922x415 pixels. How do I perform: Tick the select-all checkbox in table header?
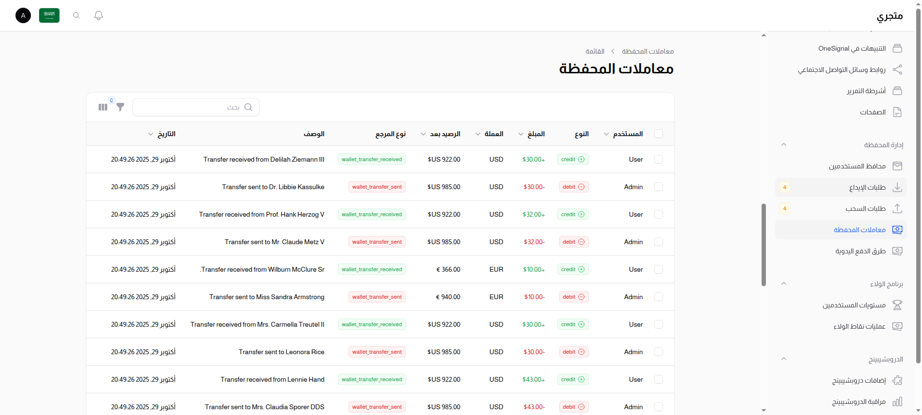click(x=658, y=134)
